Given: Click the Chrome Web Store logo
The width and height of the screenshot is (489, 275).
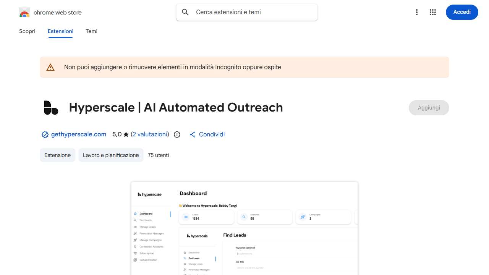Looking at the screenshot, I should [24, 12].
